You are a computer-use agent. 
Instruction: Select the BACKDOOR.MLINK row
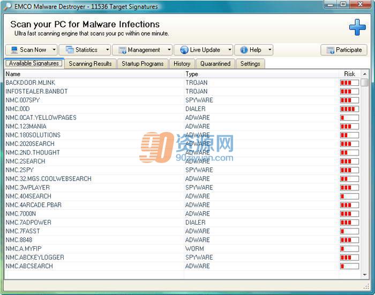(183, 83)
